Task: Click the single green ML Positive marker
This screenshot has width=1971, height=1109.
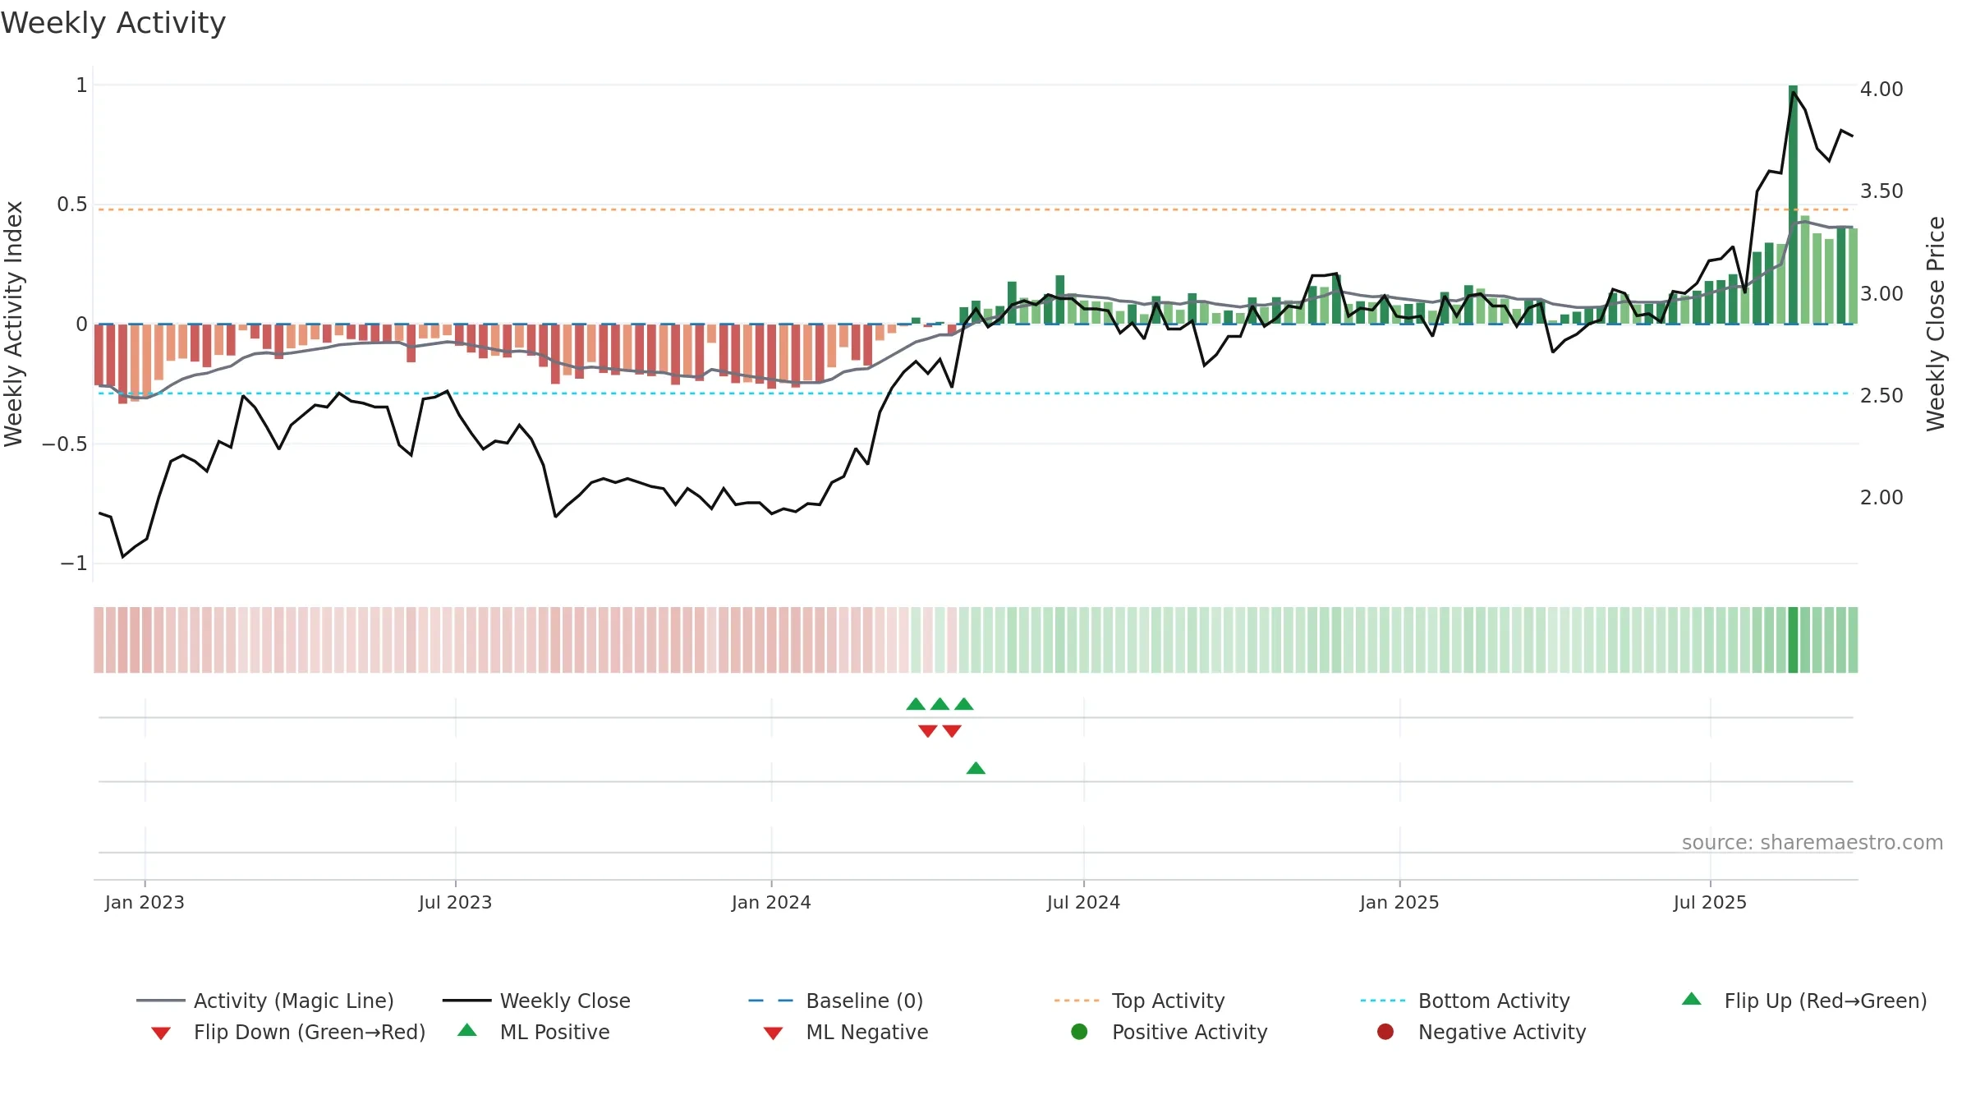Action: 976,768
